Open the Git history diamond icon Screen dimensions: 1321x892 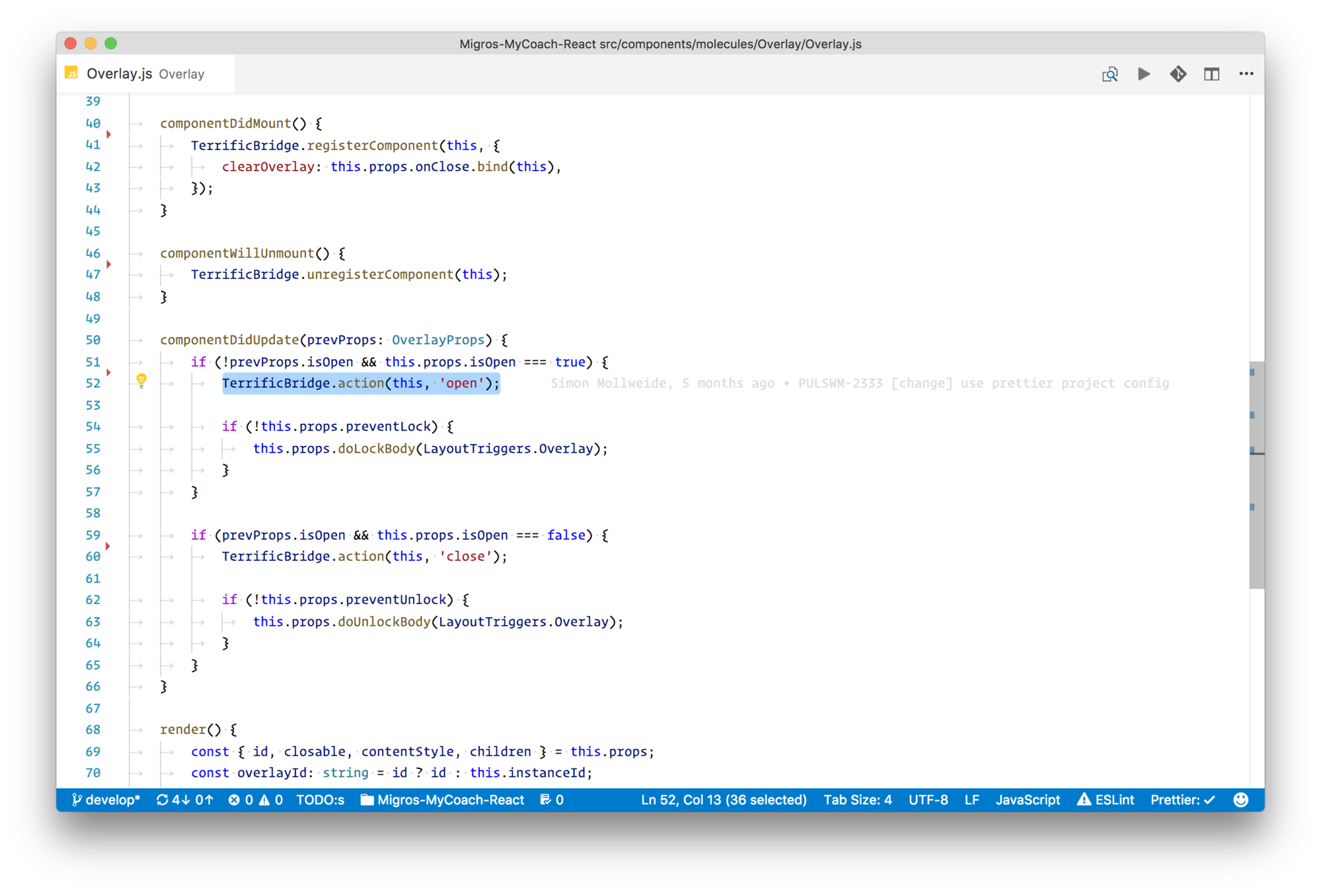click(x=1178, y=74)
